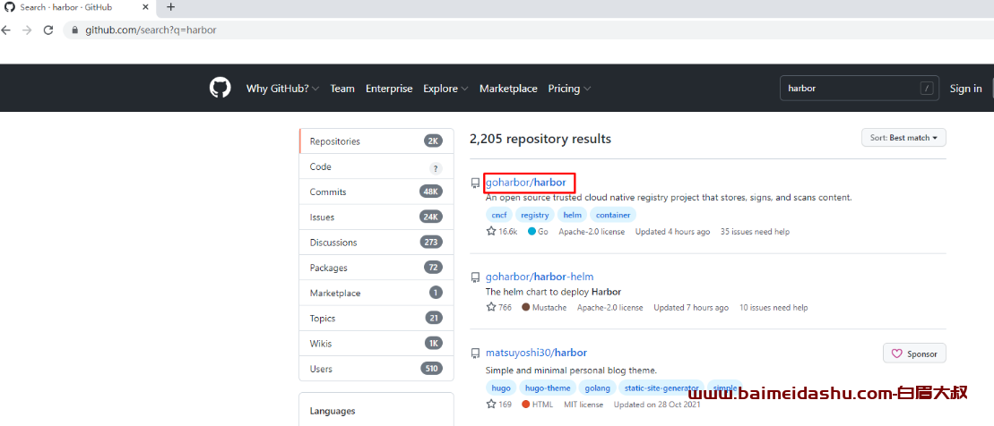Open the matsuyoshi30/harbor repository
Viewport: 994px width, 426px height.
click(536, 353)
